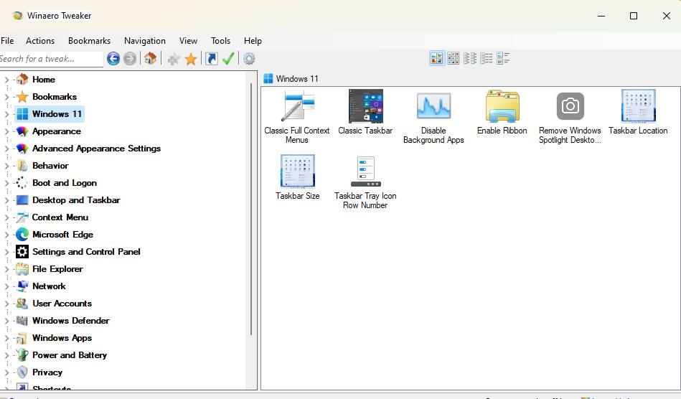Expand the Home tree node
Viewport: 681px width, 399px height.
(6, 80)
